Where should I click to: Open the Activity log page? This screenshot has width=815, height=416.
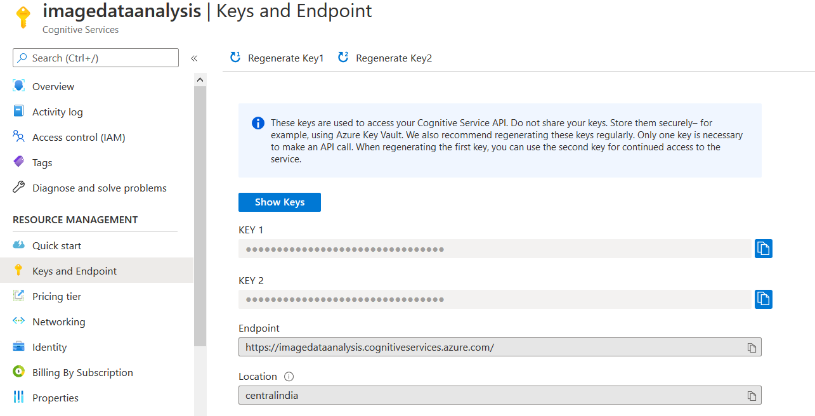pyautogui.click(x=57, y=112)
